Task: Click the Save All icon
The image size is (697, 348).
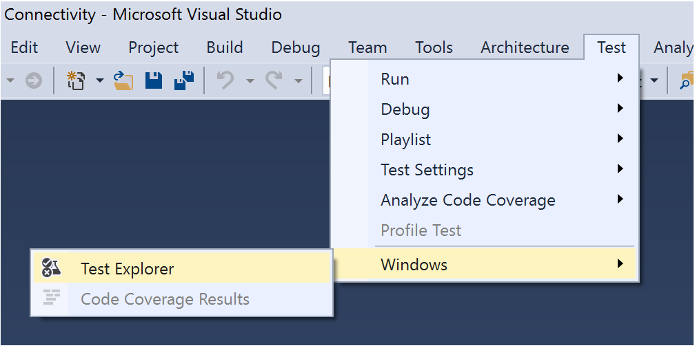Action: 184,80
